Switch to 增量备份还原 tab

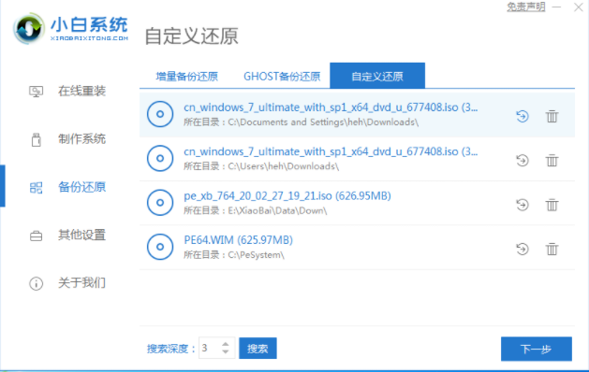coord(187,77)
